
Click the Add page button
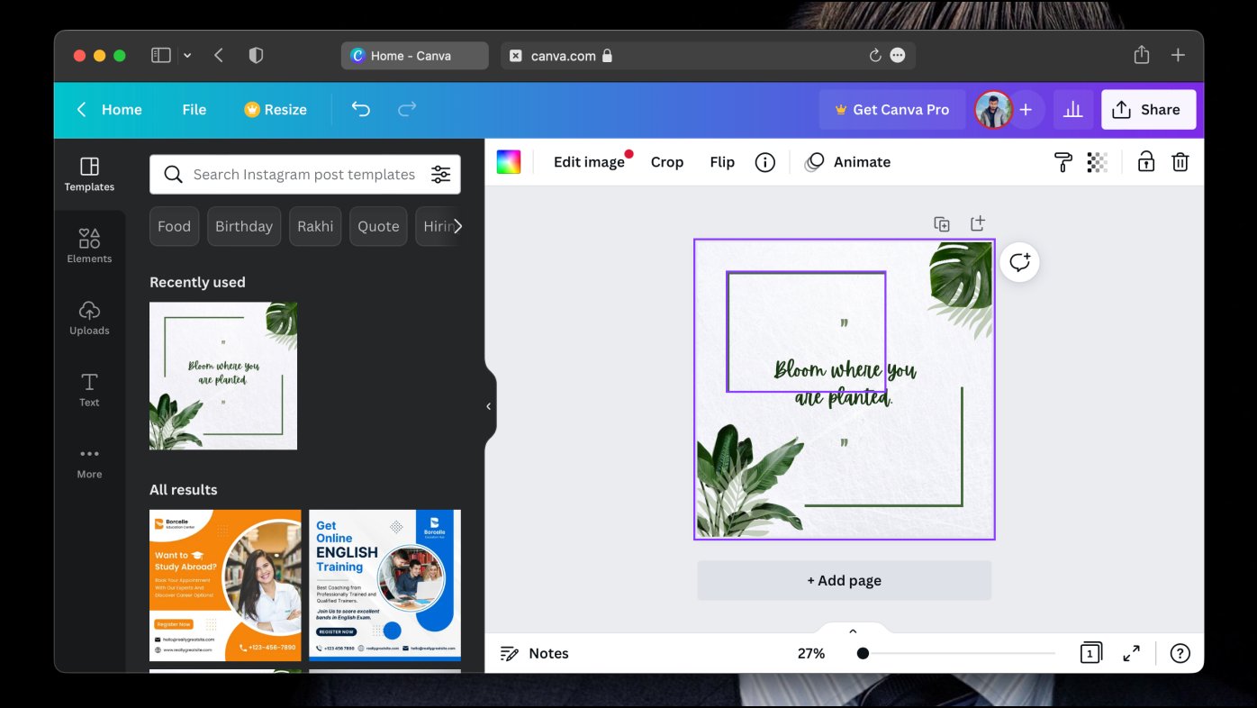(844, 580)
